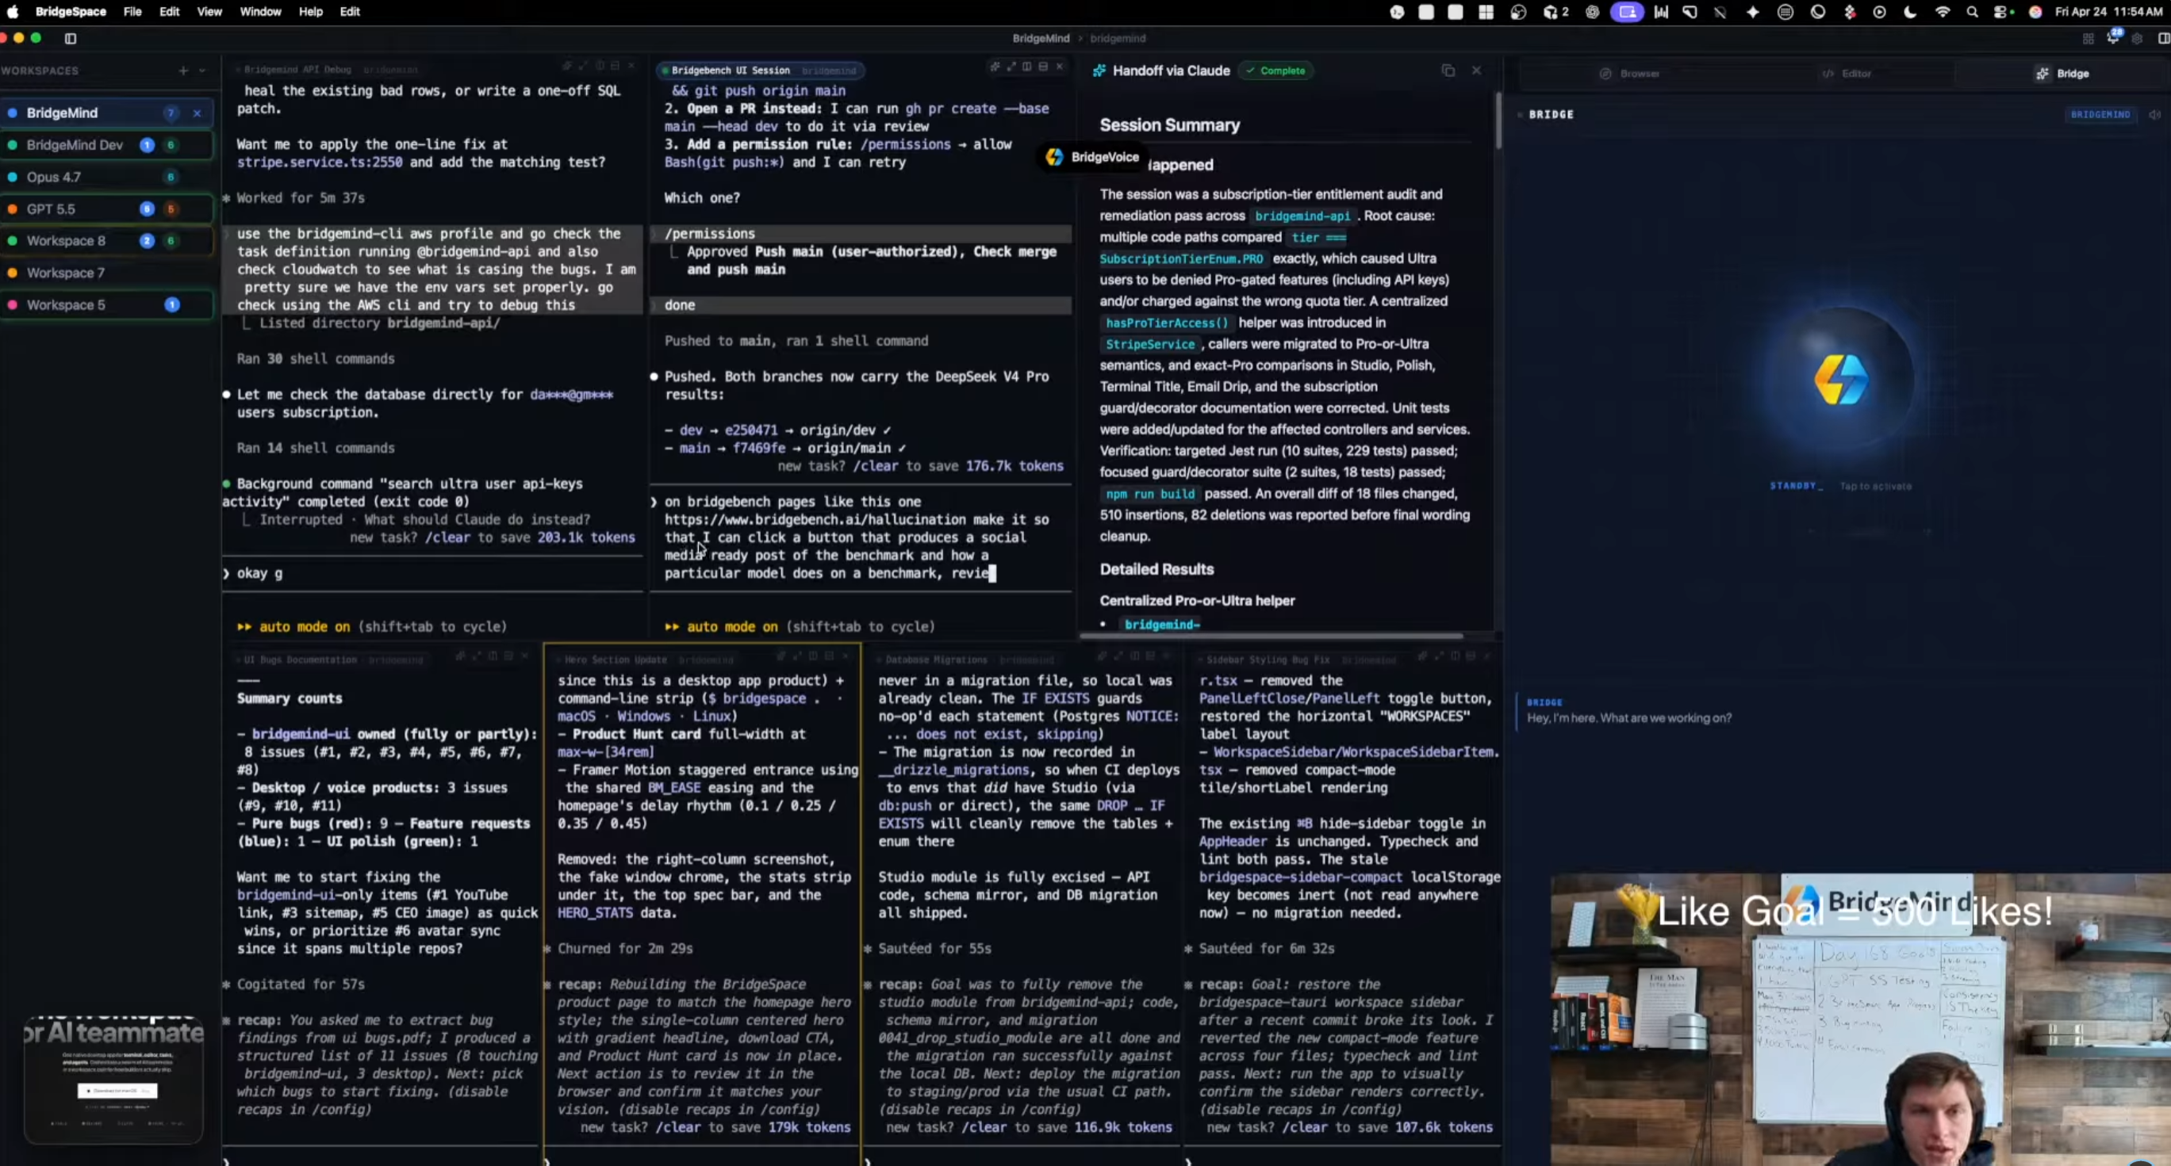Open the settings gear in header
2171x1166 pixels.
pos(2137,38)
